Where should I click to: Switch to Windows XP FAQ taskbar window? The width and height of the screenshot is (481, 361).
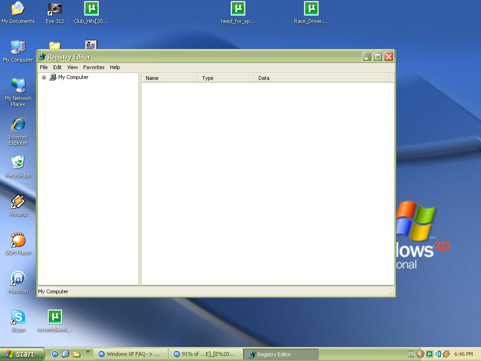coord(131,354)
